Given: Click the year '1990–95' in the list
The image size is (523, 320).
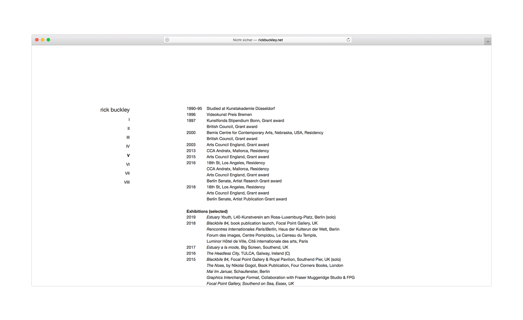Looking at the screenshot, I should [x=194, y=108].
